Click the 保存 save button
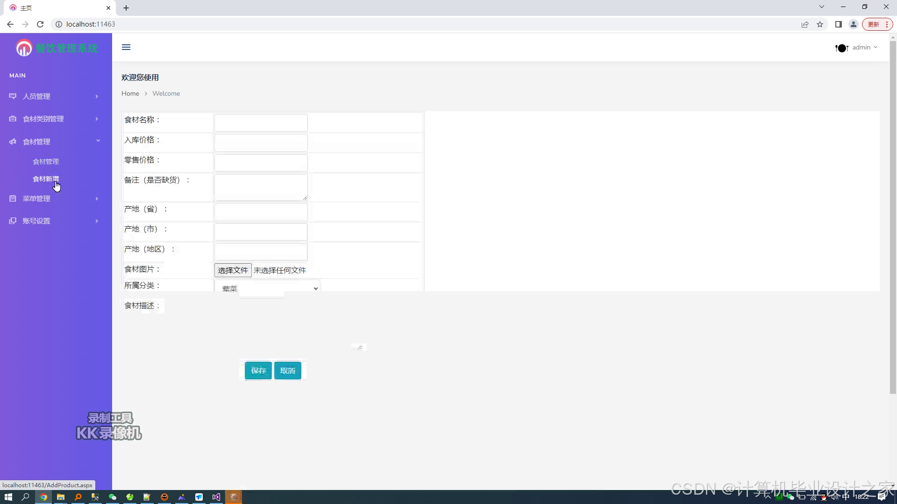This screenshot has height=504, width=897. click(258, 371)
